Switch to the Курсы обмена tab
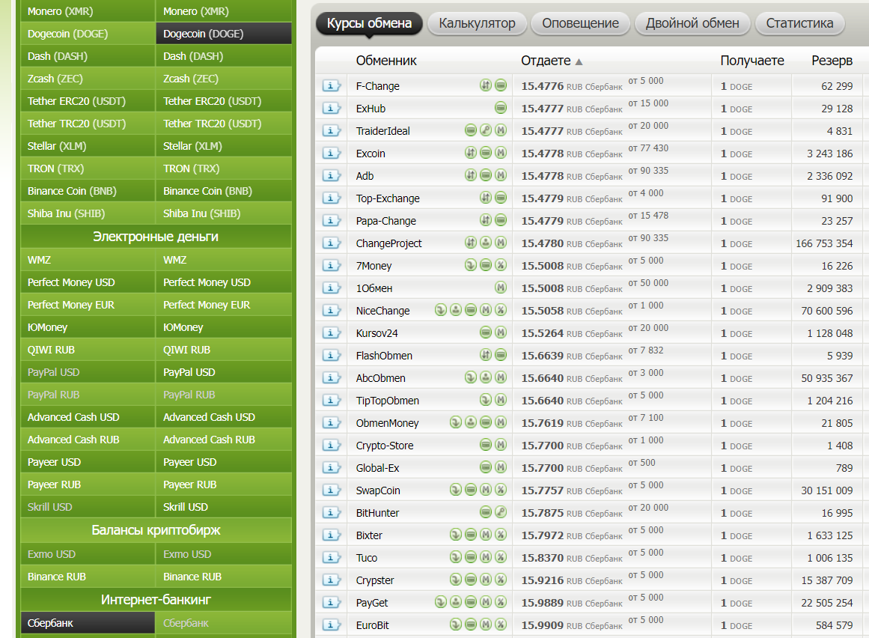This screenshot has width=869, height=638. 369,23
